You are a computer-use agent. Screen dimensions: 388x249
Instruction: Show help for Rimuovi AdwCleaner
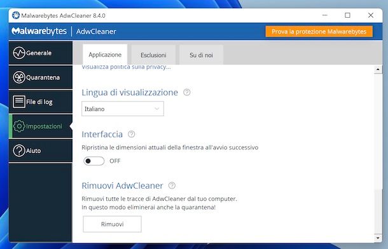tap(172, 185)
